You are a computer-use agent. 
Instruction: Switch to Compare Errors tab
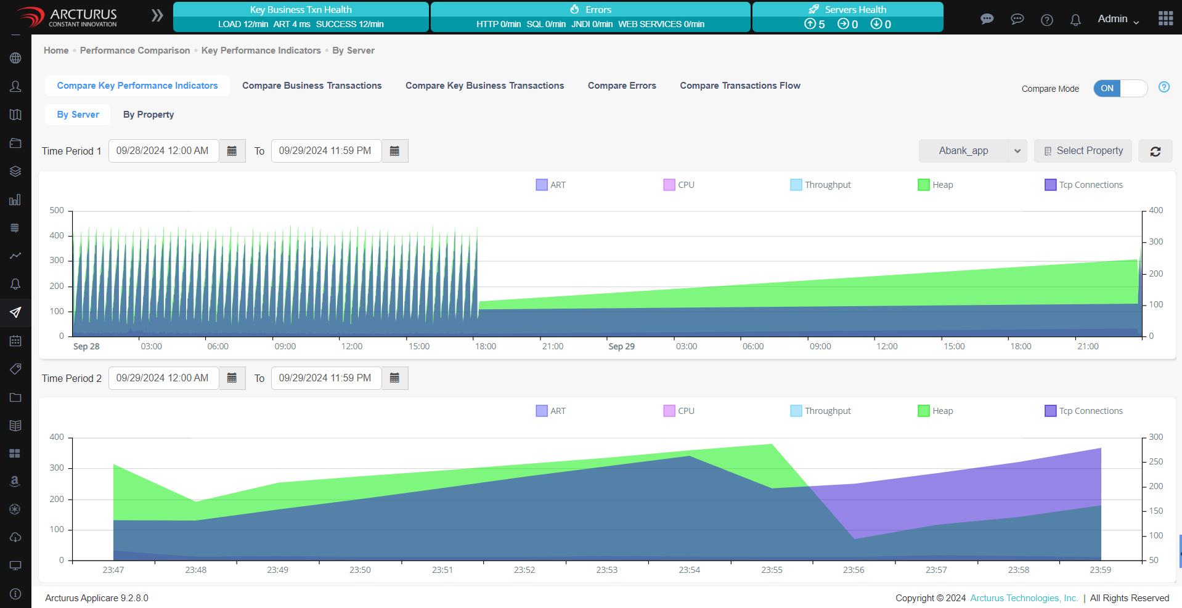pos(621,86)
